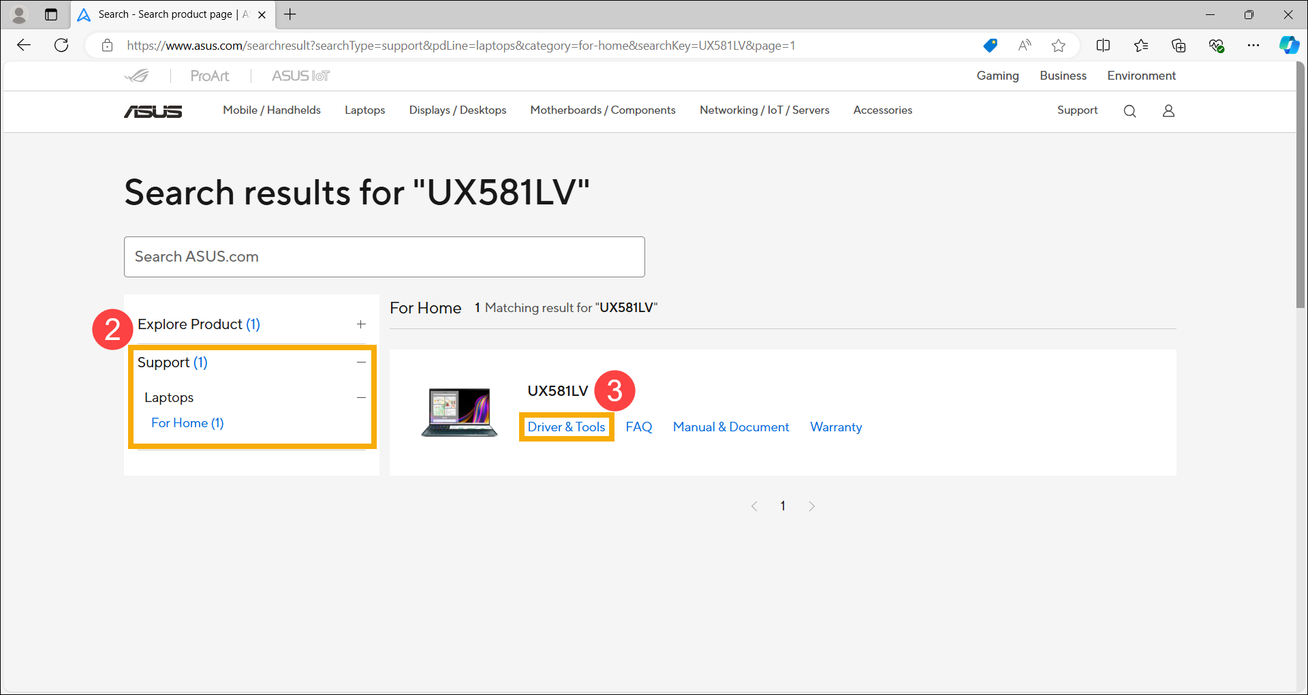Go back to the previous page
The image size is (1308, 695).
pos(24,46)
